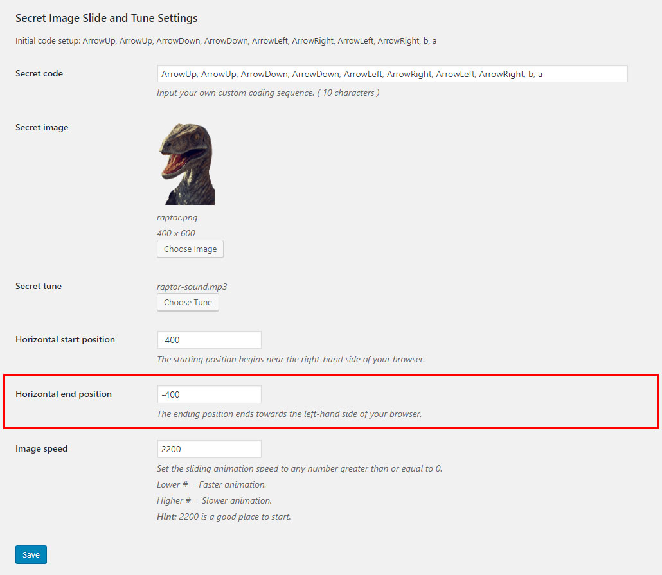Screen dimensions: 662x575
Task: Click the 400 x 600 dimensions text
Action: (x=175, y=233)
